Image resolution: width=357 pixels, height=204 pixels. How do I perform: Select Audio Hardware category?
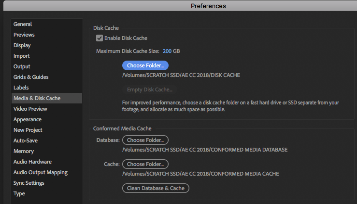click(32, 162)
